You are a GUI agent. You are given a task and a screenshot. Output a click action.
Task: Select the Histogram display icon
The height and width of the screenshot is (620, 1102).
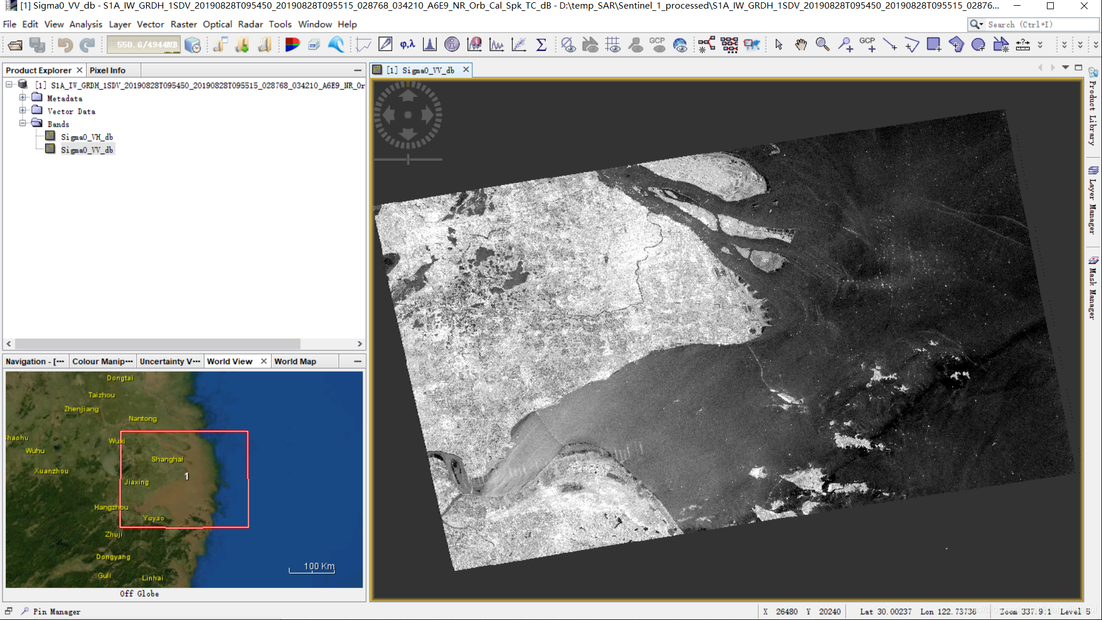tap(429, 45)
